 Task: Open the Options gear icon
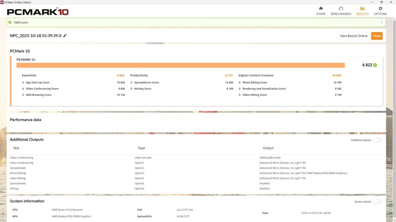point(380,8)
